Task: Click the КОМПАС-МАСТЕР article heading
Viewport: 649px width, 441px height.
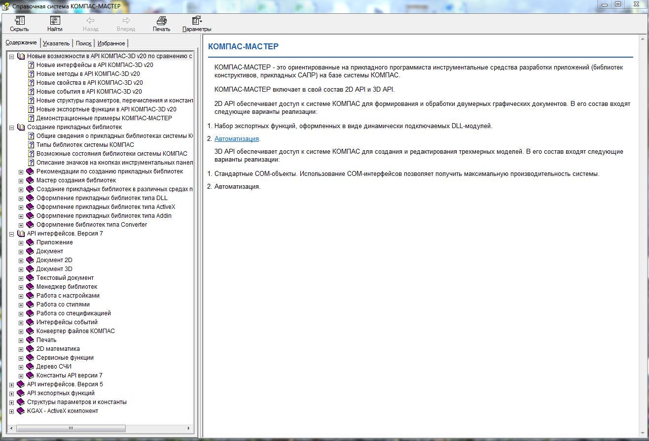Action: [x=243, y=47]
